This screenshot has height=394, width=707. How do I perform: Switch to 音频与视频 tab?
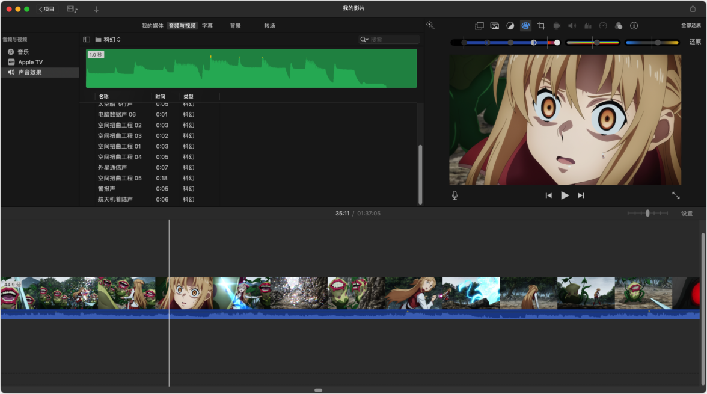[182, 26]
